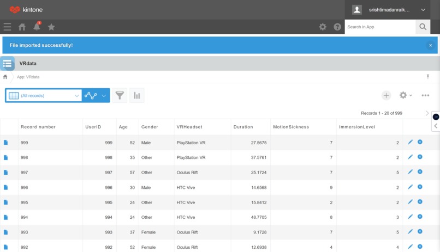The height and width of the screenshot is (252, 440).
Task: Go to the next page of records
Action: coord(427,113)
